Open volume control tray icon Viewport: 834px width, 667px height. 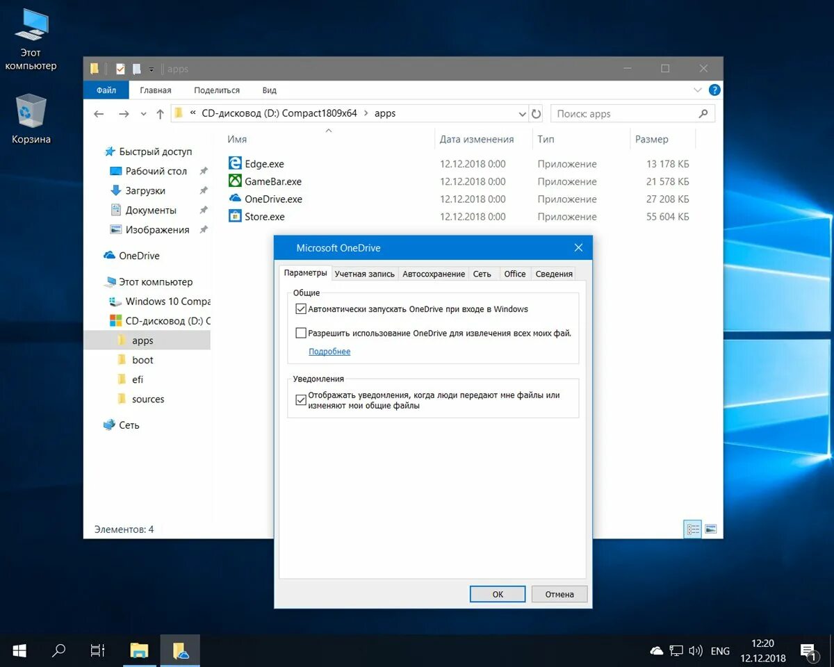pos(695,651)
